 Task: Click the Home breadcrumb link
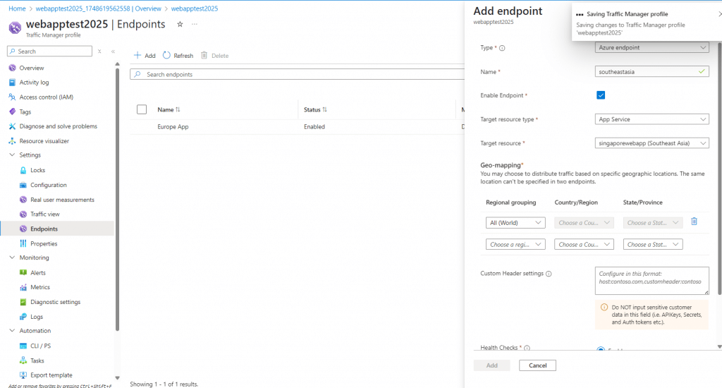click(17, 8)
